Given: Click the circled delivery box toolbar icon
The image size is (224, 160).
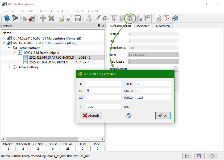Looking at the screenshot, I should click(x=130, y=18).
